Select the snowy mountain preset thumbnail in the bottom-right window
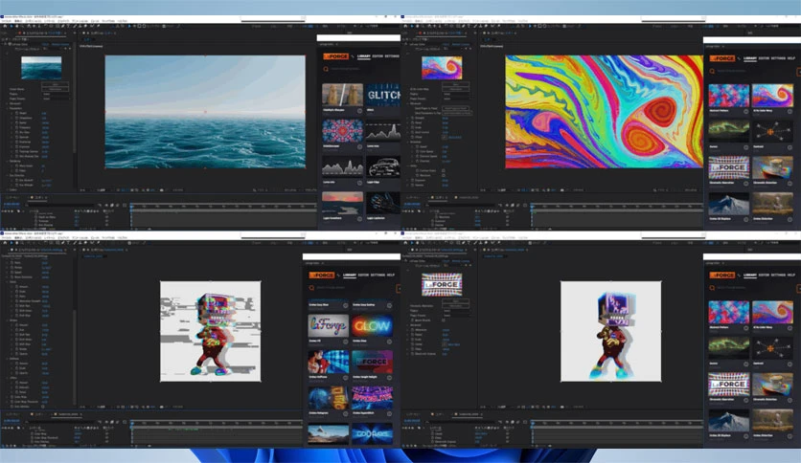The image size is (801, 463). pyautogui.click(x=728, y=420)
